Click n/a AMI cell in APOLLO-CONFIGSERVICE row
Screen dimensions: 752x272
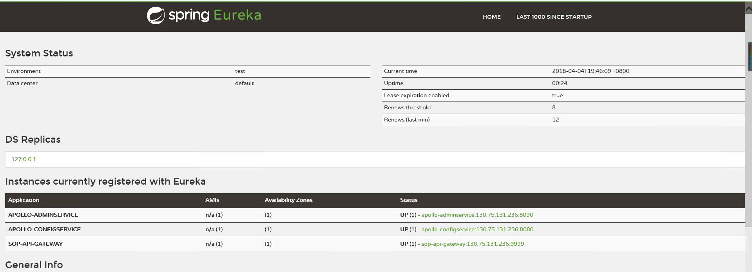click(x=214, y=229)
